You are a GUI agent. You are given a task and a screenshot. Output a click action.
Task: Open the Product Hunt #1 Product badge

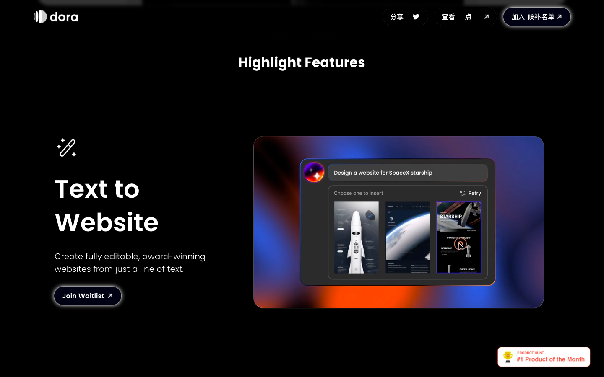[x=544, y=357]
